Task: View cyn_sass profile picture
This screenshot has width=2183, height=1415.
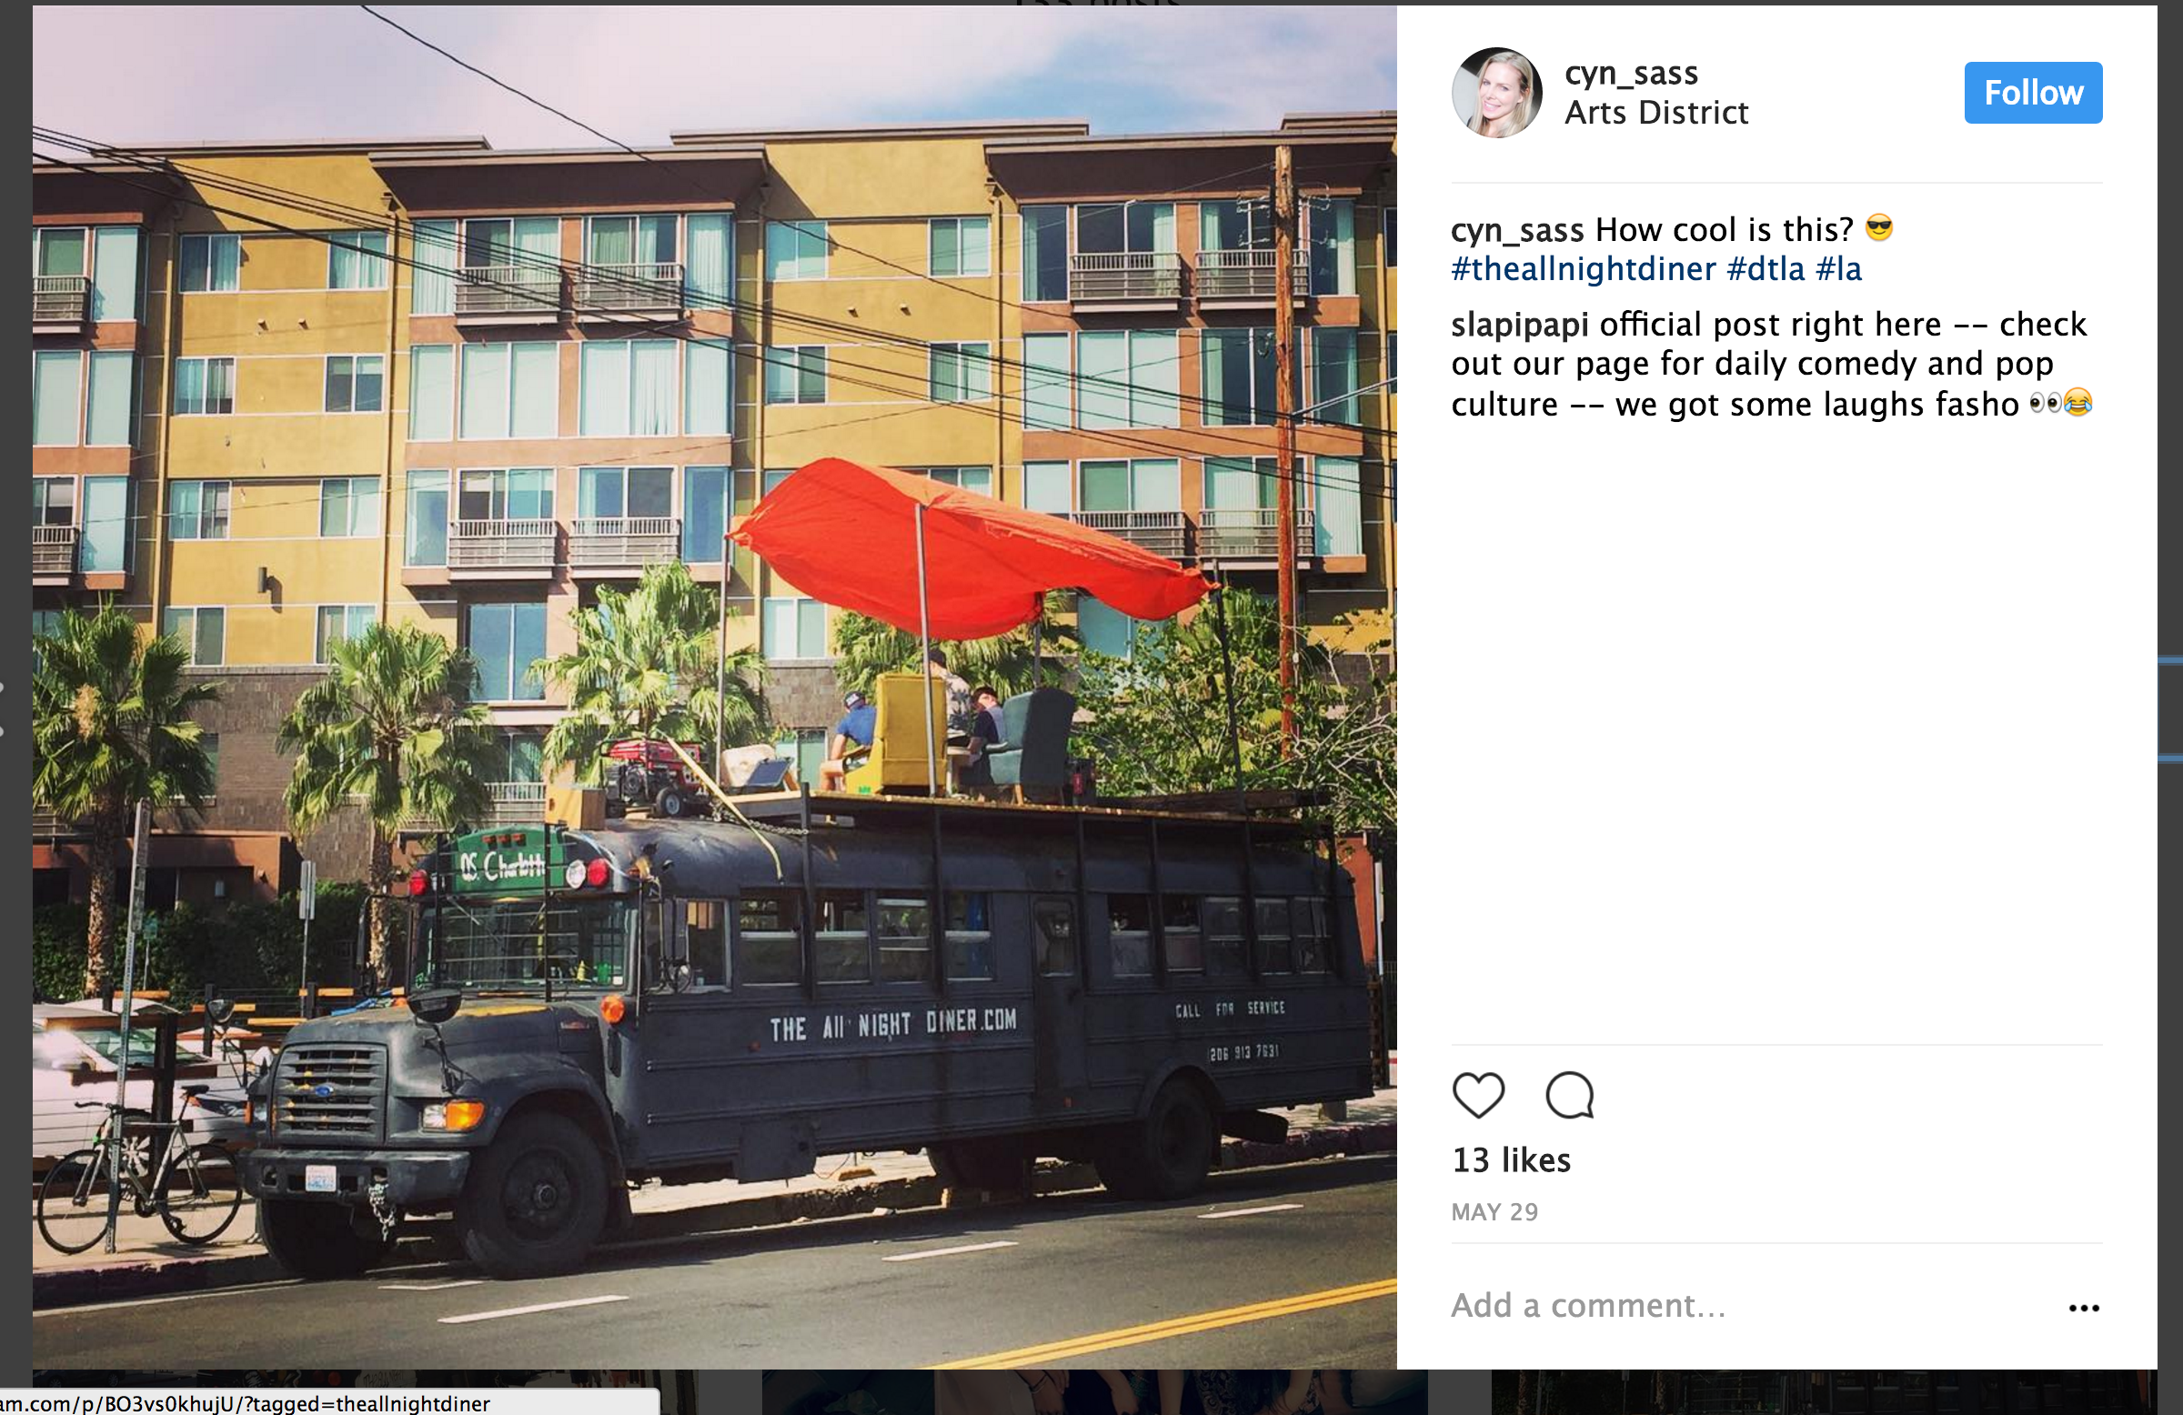Action: point(1497,93)
